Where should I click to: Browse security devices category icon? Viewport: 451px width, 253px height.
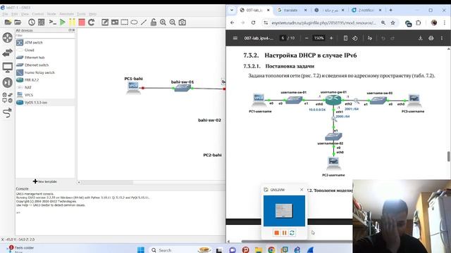click(x=8, y=83)
